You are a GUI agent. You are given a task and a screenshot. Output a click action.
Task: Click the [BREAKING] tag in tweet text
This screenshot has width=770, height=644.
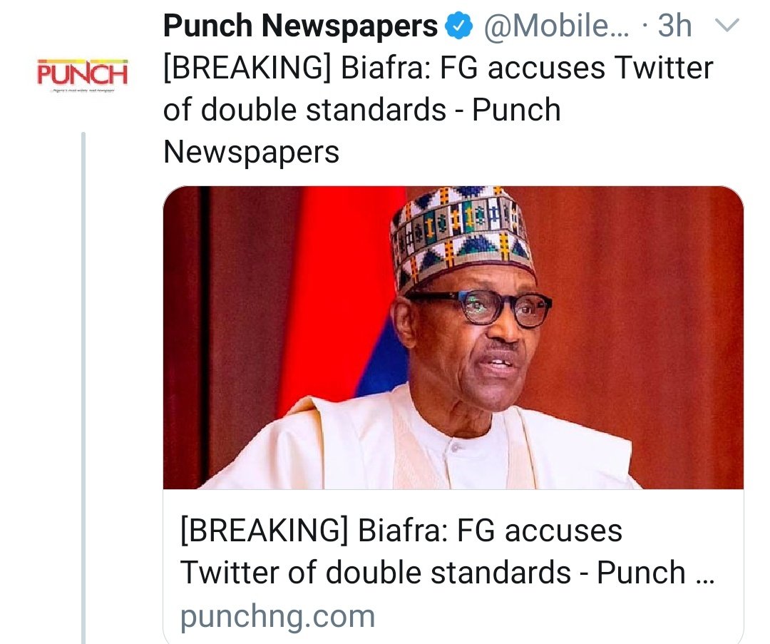coord(247,67)
